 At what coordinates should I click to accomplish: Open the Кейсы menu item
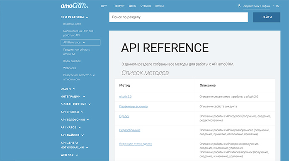[x=160, y=6]
